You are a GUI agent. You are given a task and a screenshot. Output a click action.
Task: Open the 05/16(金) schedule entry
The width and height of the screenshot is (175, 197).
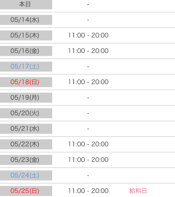(x=87, y=51)
